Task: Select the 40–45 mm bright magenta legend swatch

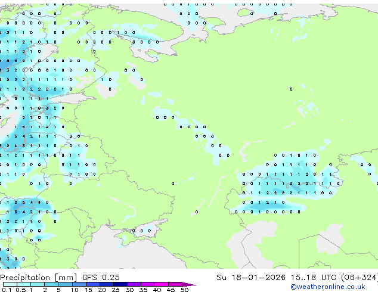Action: [162, 284]
